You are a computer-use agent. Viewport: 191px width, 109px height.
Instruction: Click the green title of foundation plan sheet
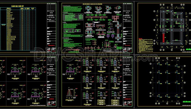click(x=188, y=49)
